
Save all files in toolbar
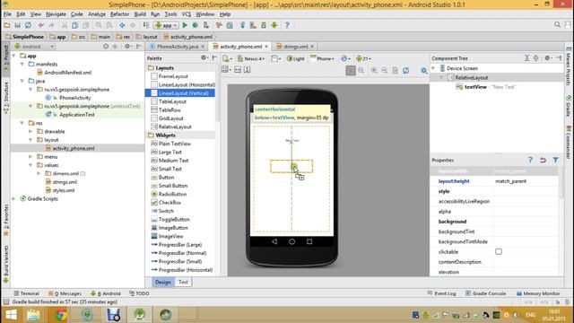coord(18,25)
